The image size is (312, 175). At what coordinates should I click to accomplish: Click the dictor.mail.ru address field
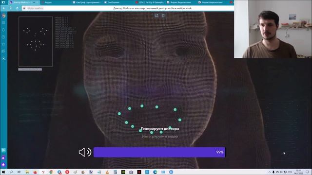coord(36,8)
